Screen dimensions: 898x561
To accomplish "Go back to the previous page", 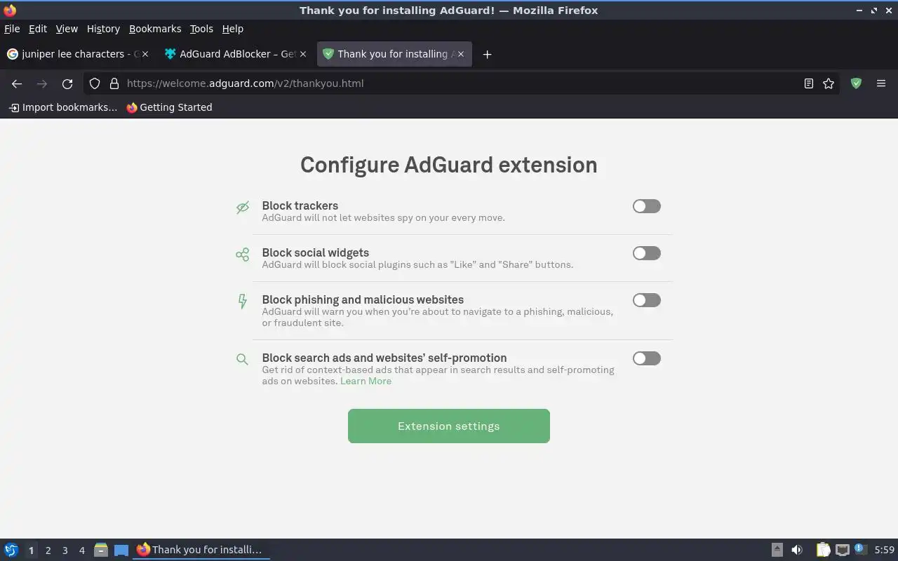I will click(x=17, y=83).
